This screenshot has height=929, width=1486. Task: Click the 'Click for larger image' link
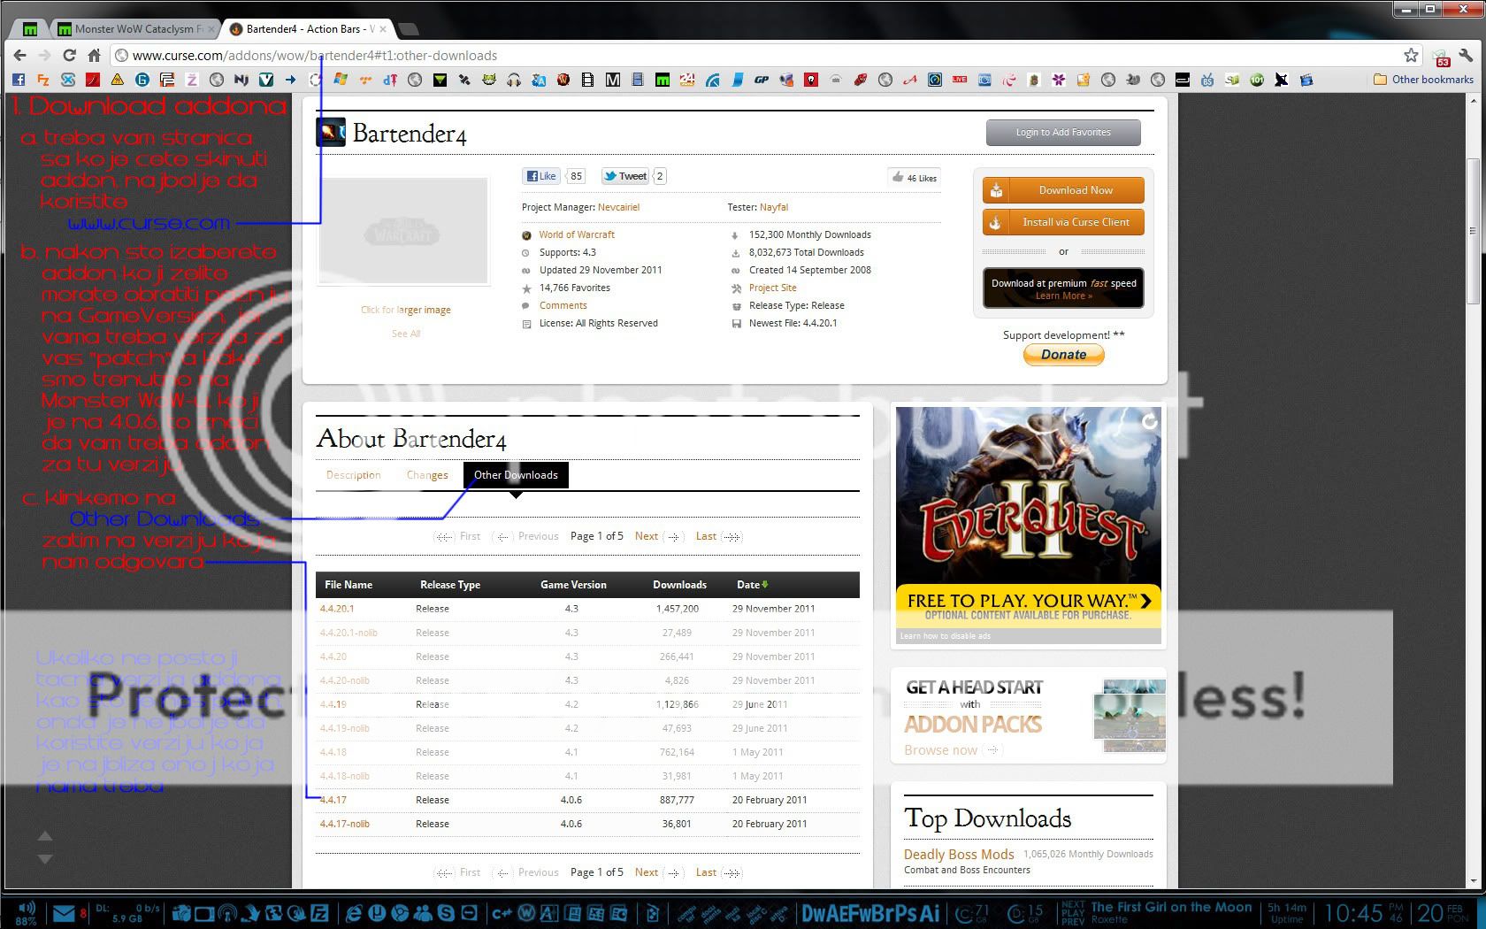point(406,310)
